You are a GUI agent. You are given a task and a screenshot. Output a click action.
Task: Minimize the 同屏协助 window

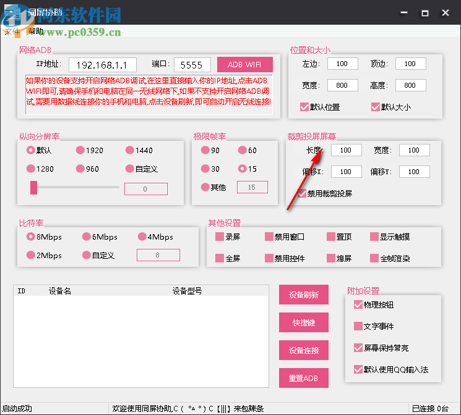click(x=404, y=12)
